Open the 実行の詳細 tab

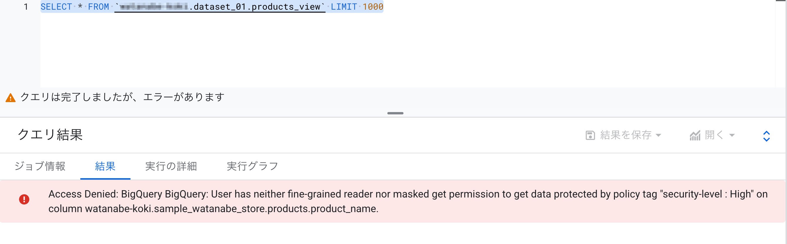pyautogui.click(x=171, y=166)
